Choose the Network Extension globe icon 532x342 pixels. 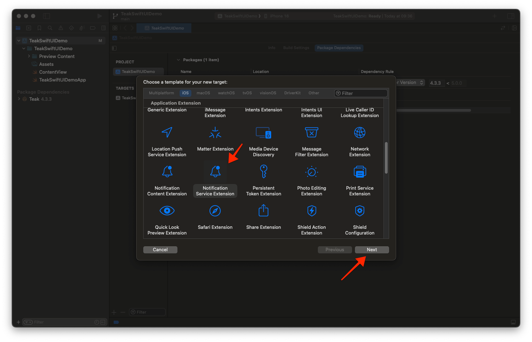tap(360, 133)
